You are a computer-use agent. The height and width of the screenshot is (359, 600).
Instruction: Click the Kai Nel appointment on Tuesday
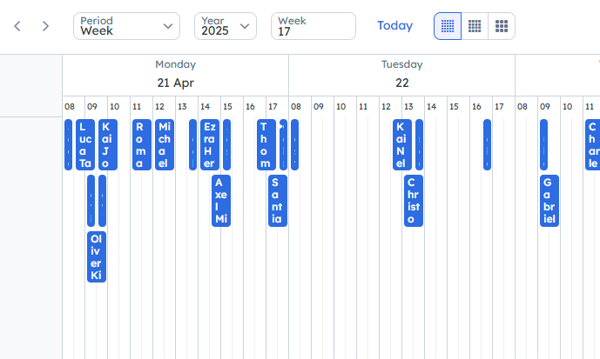click(x=401, y=144)
